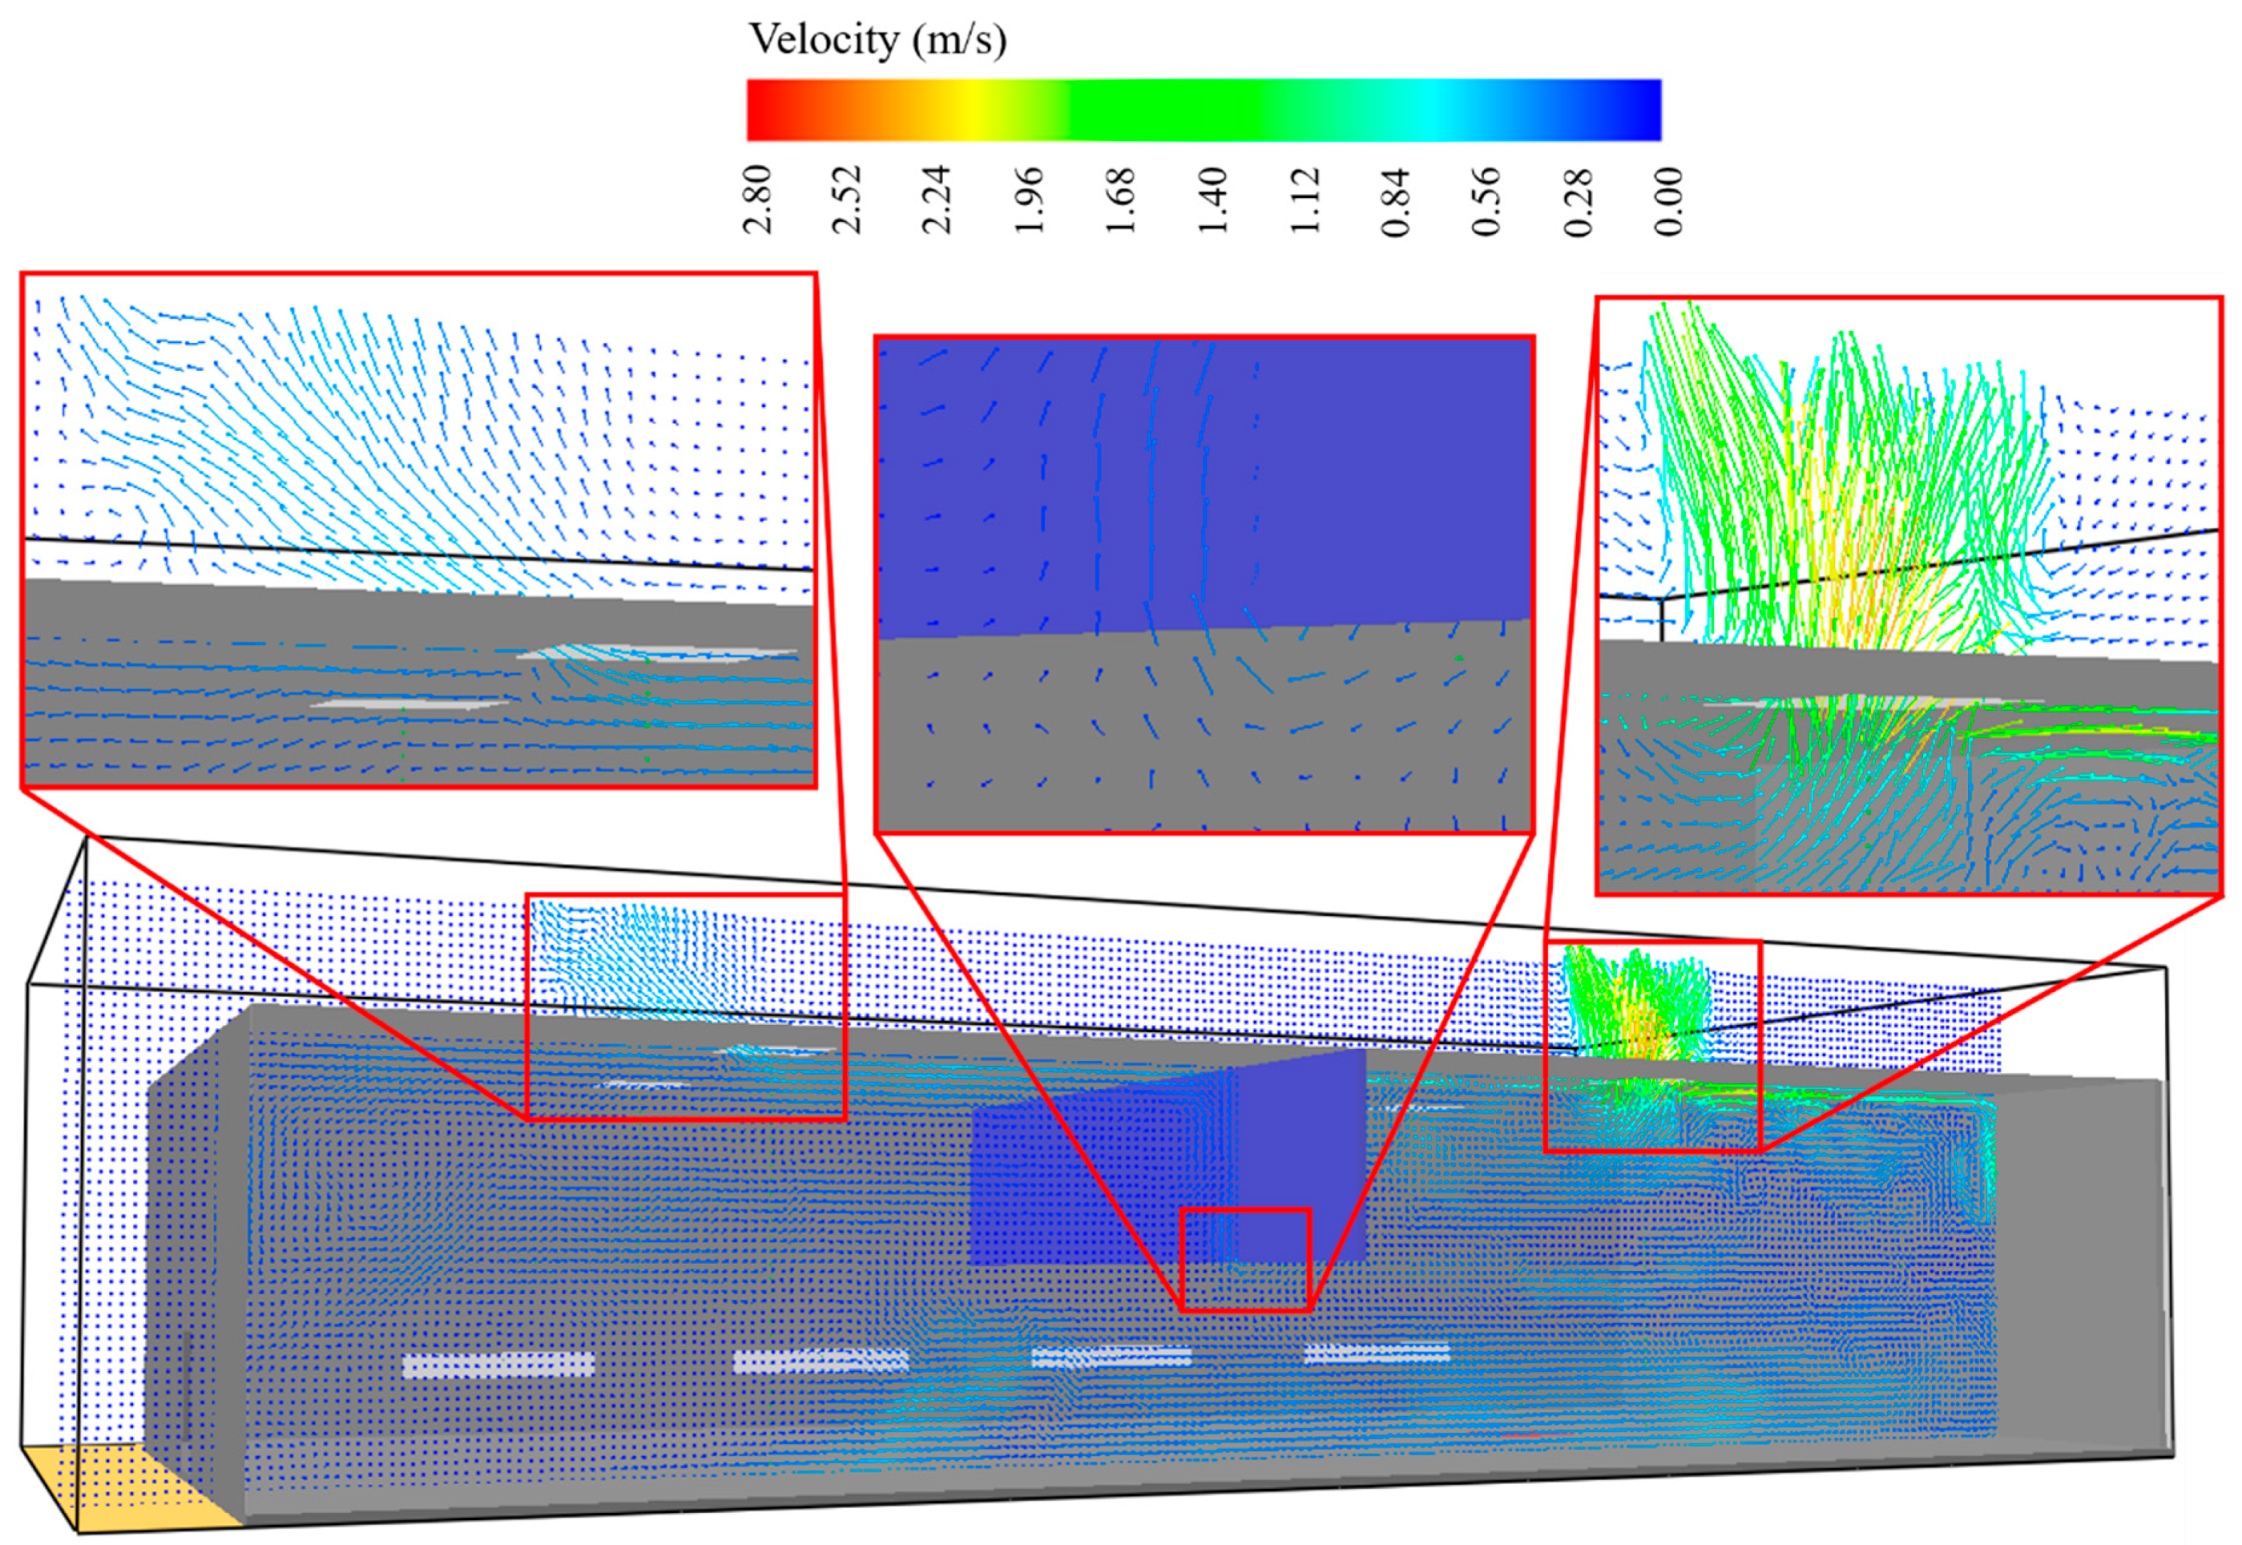This screenshot has height=1545, width=2242.
Task: Click the 2.80 legend label
Action: (759, 199)
